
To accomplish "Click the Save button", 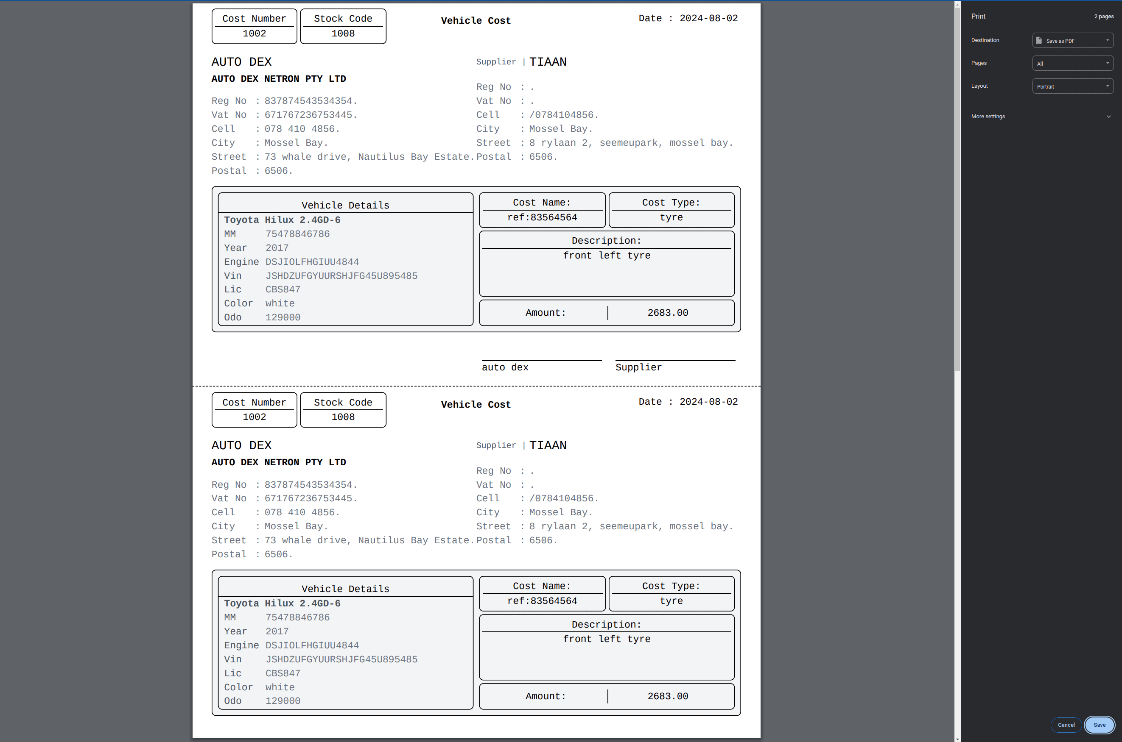I will click(x=1099, y=725).
